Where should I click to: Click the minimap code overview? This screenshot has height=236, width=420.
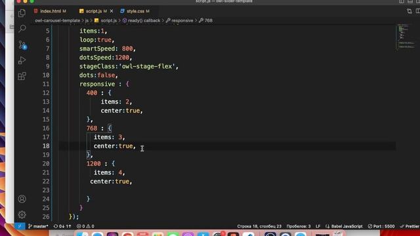click(406, 37)
